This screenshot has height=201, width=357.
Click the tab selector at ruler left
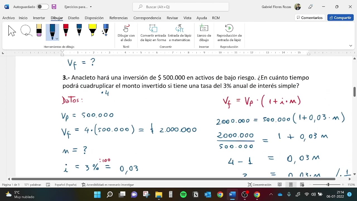[x=3, y=53]
